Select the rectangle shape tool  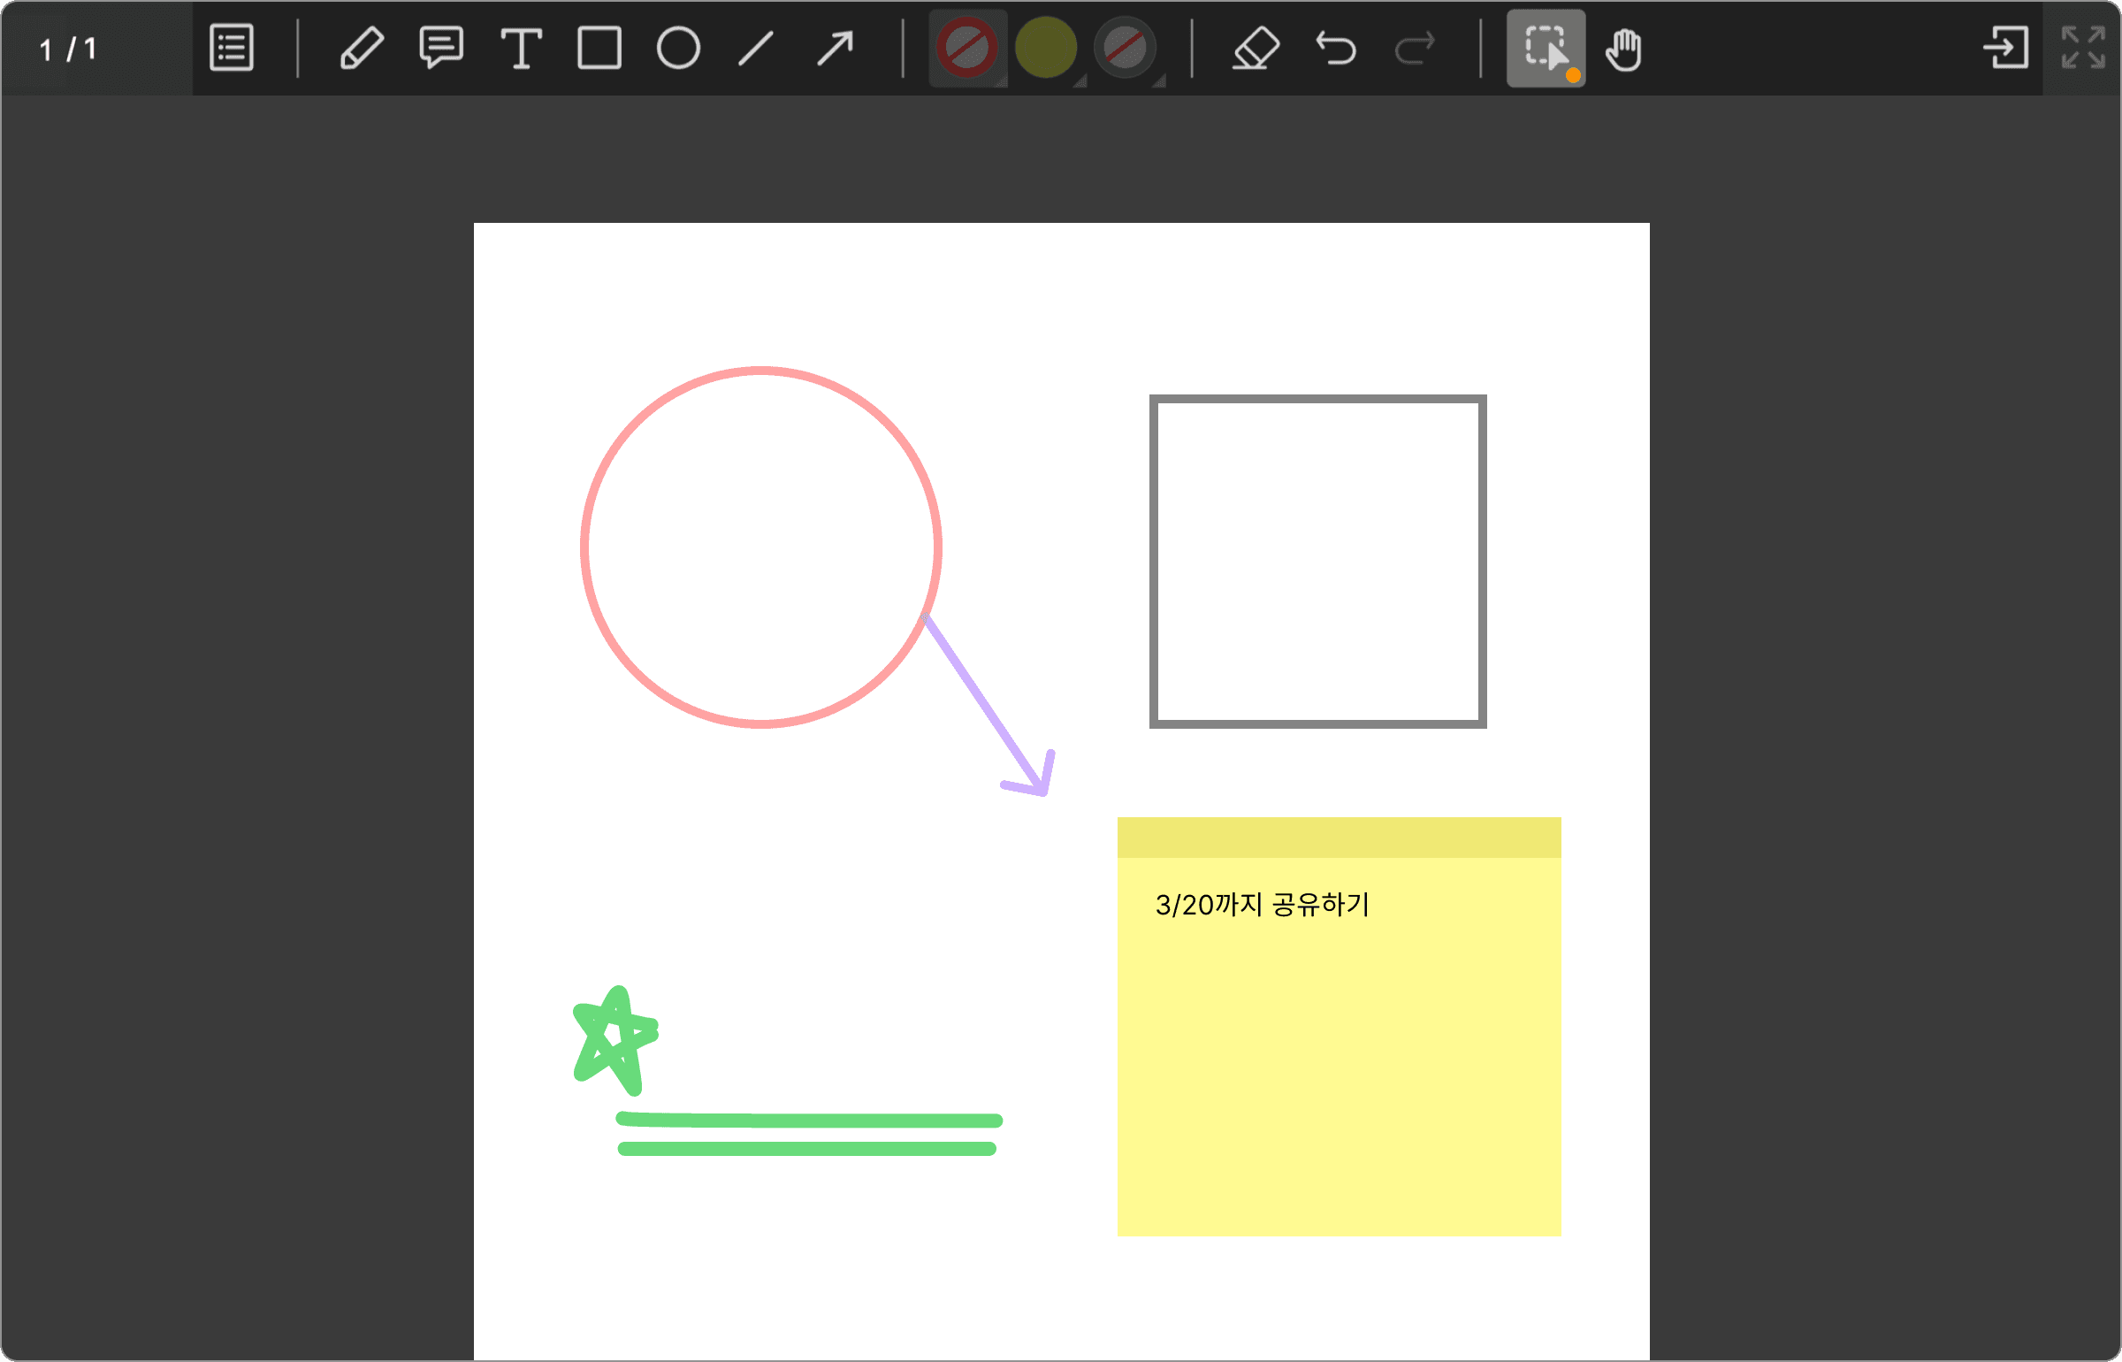coord(599,49)
